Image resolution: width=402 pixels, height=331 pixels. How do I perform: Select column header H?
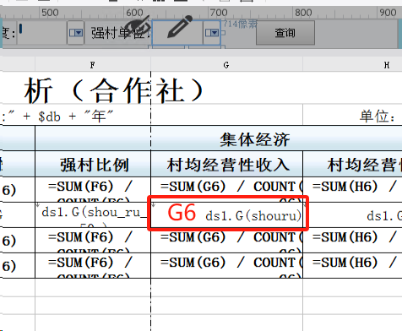387,65
